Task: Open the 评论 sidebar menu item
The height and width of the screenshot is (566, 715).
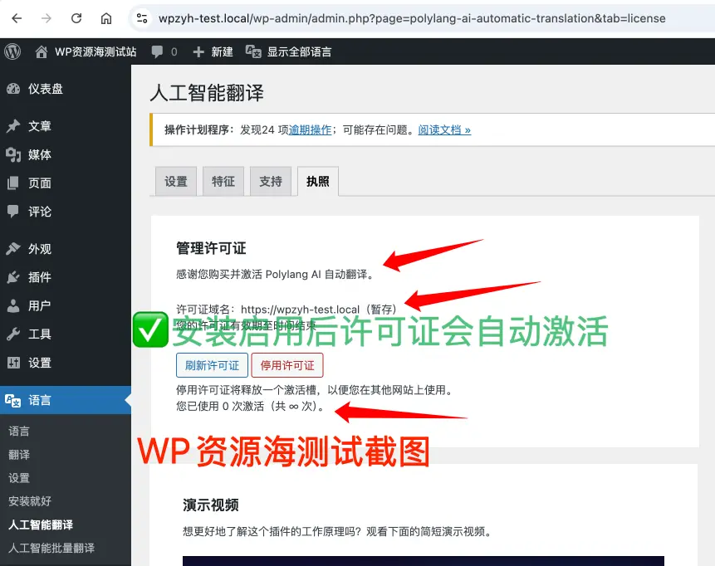Action: click(40, 212)
